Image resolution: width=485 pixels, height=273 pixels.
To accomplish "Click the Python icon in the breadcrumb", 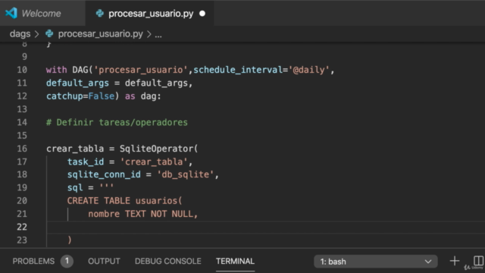I will click(49, 33).
